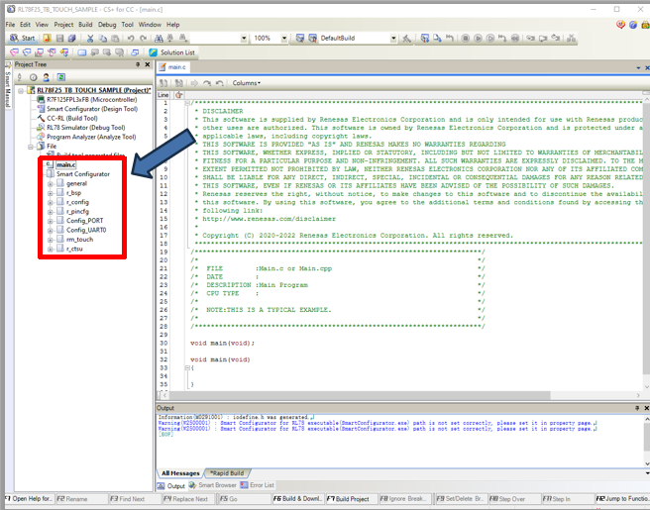
Task: Click the Cut scissors icon
Action: 90,38
